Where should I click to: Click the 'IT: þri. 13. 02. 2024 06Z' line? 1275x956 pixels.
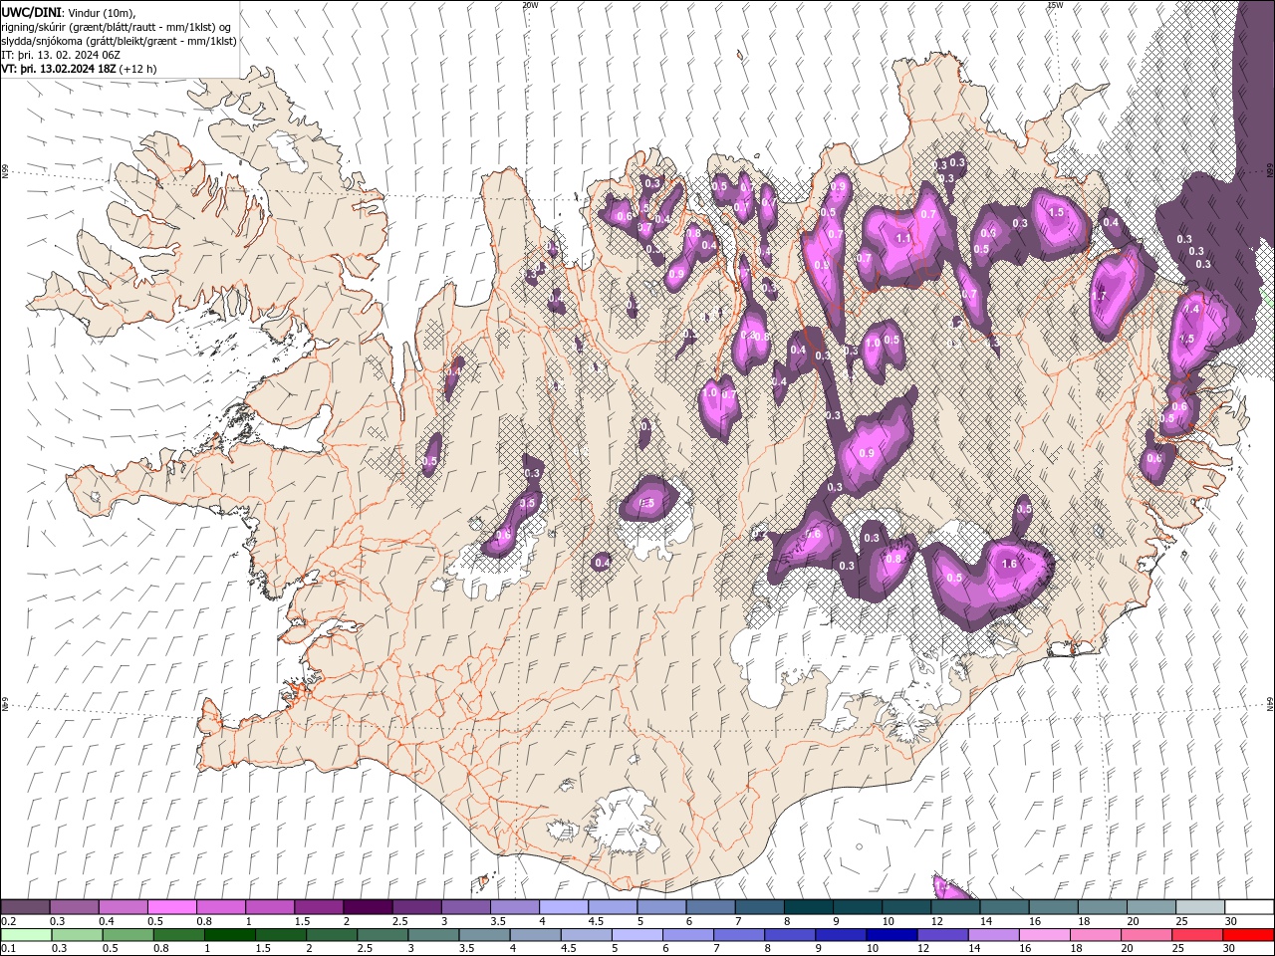coord(62,55)
